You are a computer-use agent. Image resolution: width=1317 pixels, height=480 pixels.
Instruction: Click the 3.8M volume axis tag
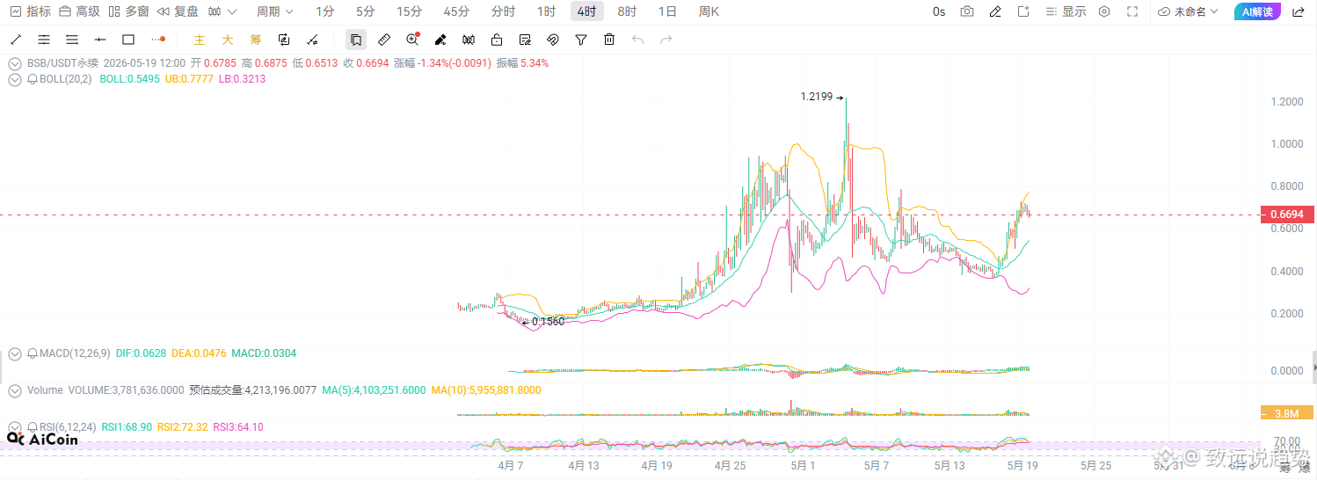pos(1287,413)
